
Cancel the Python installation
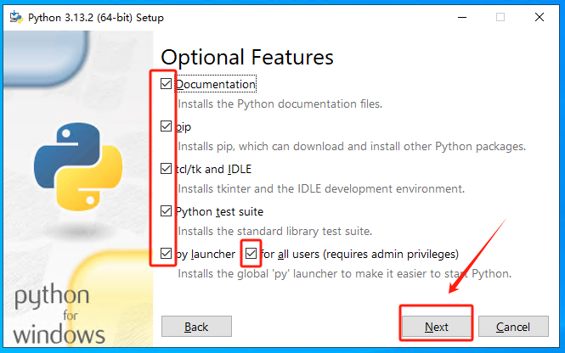pyautogui.click(x=512, y=327)
